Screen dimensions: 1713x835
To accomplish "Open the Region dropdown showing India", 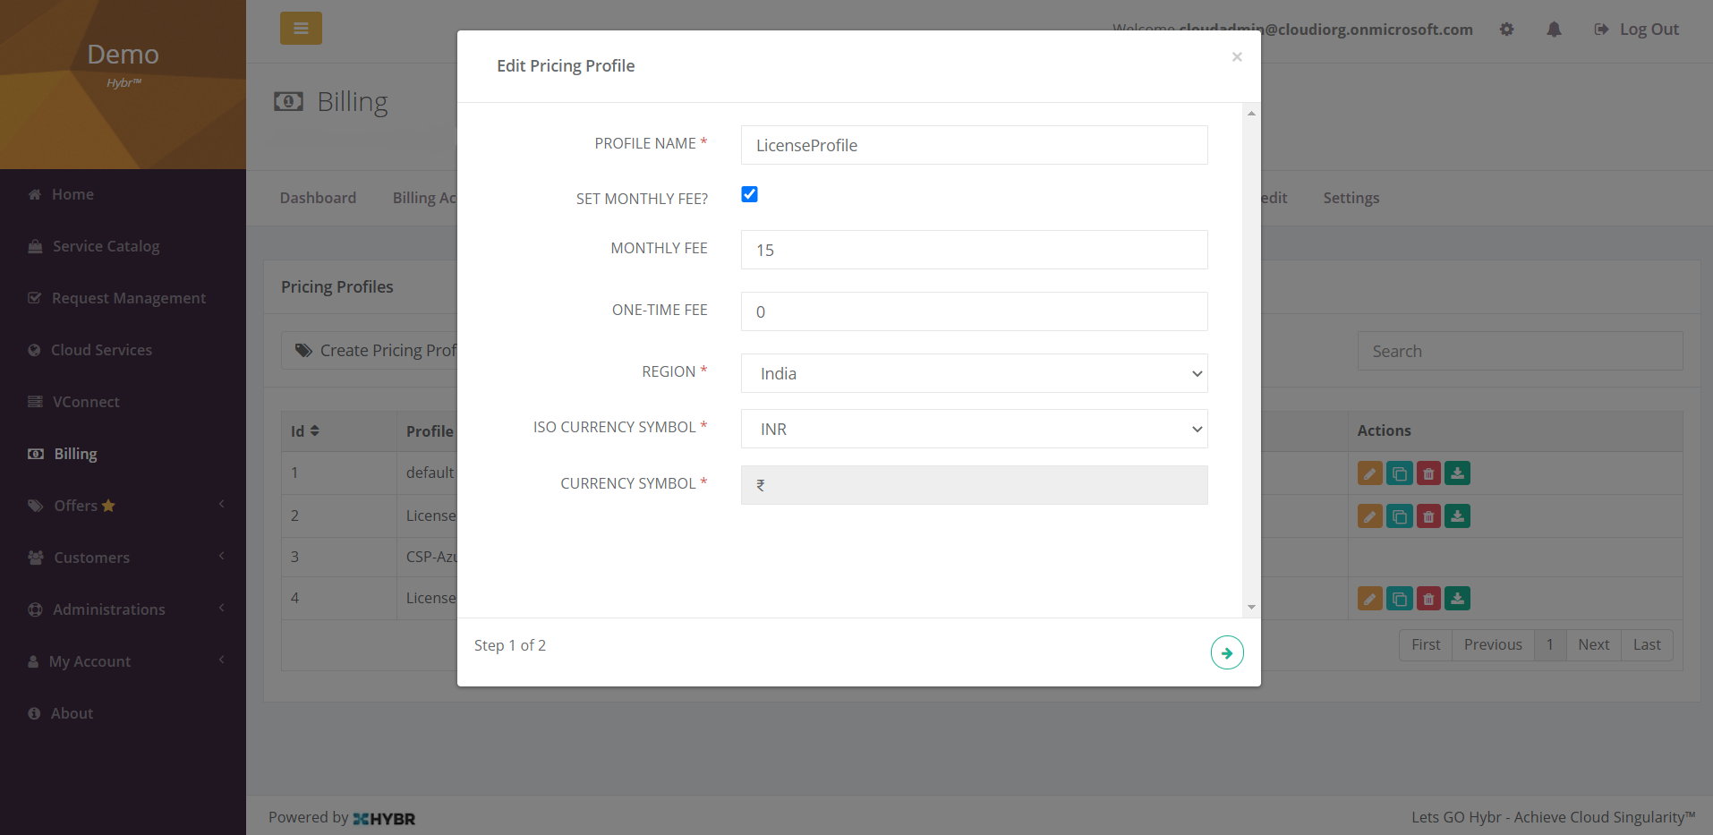I will 974,373.
